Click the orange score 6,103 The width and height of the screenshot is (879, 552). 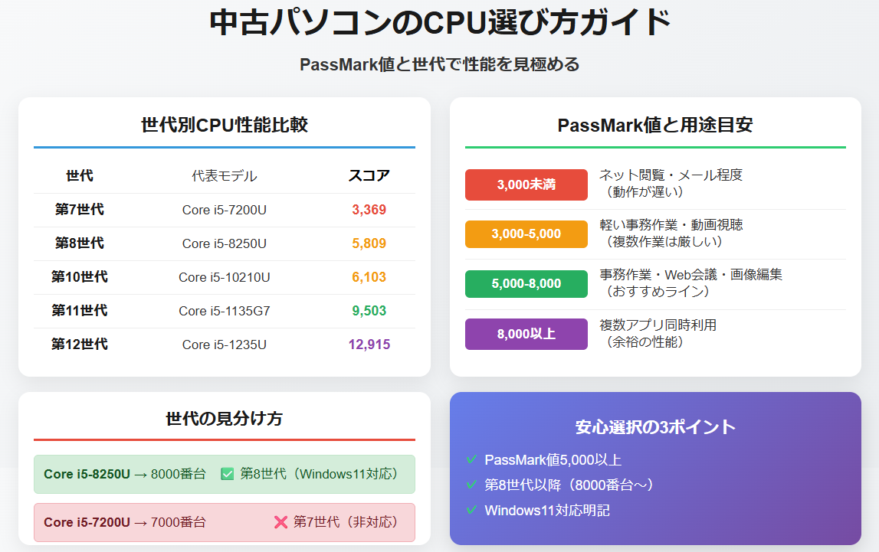[x=369, y=277]
